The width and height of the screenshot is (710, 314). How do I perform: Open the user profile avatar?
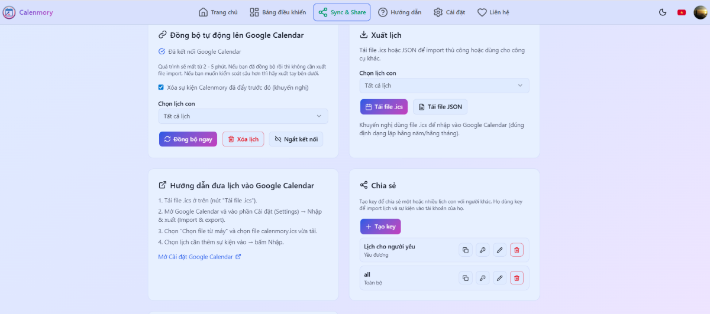pos(700,12)
